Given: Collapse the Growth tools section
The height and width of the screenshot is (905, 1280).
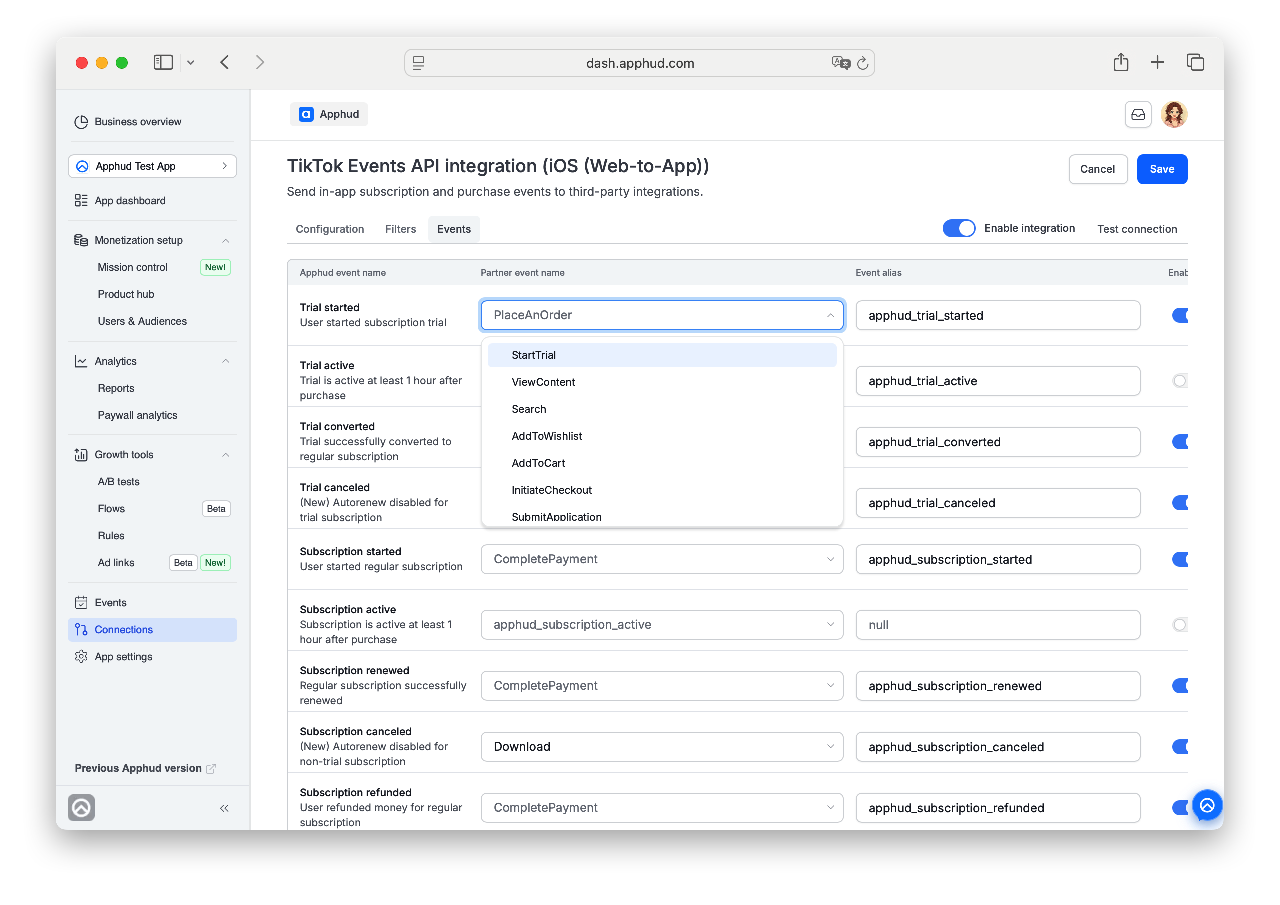Looking at the screenshot, I should click(x=226, y=455).
